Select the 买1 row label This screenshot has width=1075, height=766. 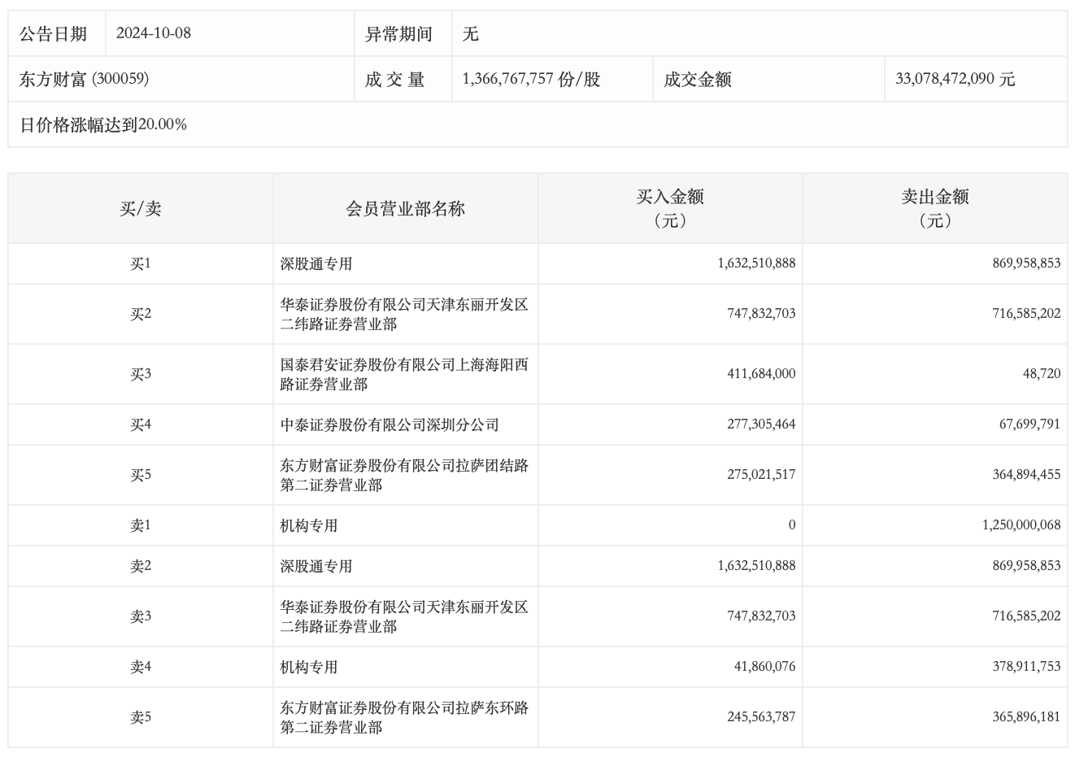pos(141,263)
